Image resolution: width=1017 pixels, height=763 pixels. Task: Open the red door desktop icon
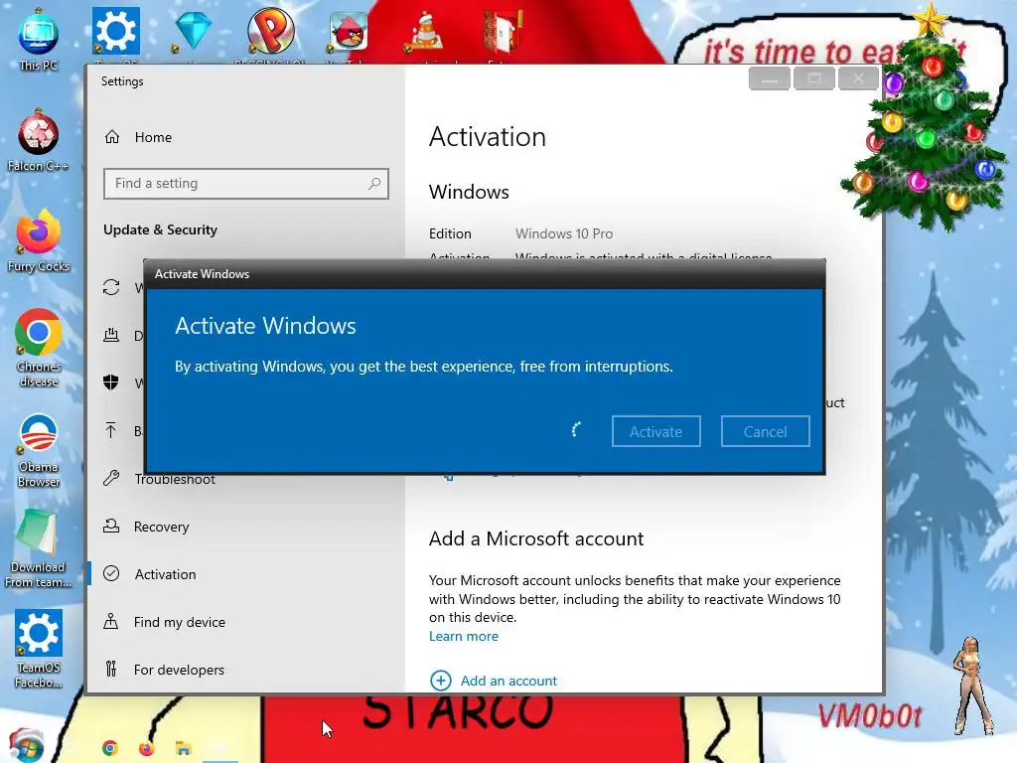[x=503, y=33]
